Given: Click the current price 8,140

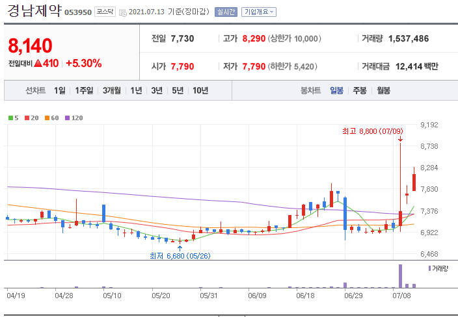Looking at the screenshot, I should pyautogui.click(x=30, y=45).
